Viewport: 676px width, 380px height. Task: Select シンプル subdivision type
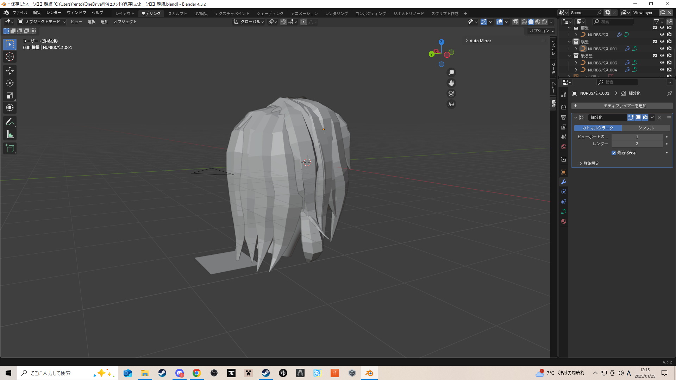pos(645,128)
